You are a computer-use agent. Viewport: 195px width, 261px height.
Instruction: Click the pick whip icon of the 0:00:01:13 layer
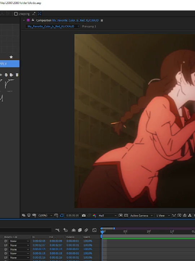click(6, 249)
